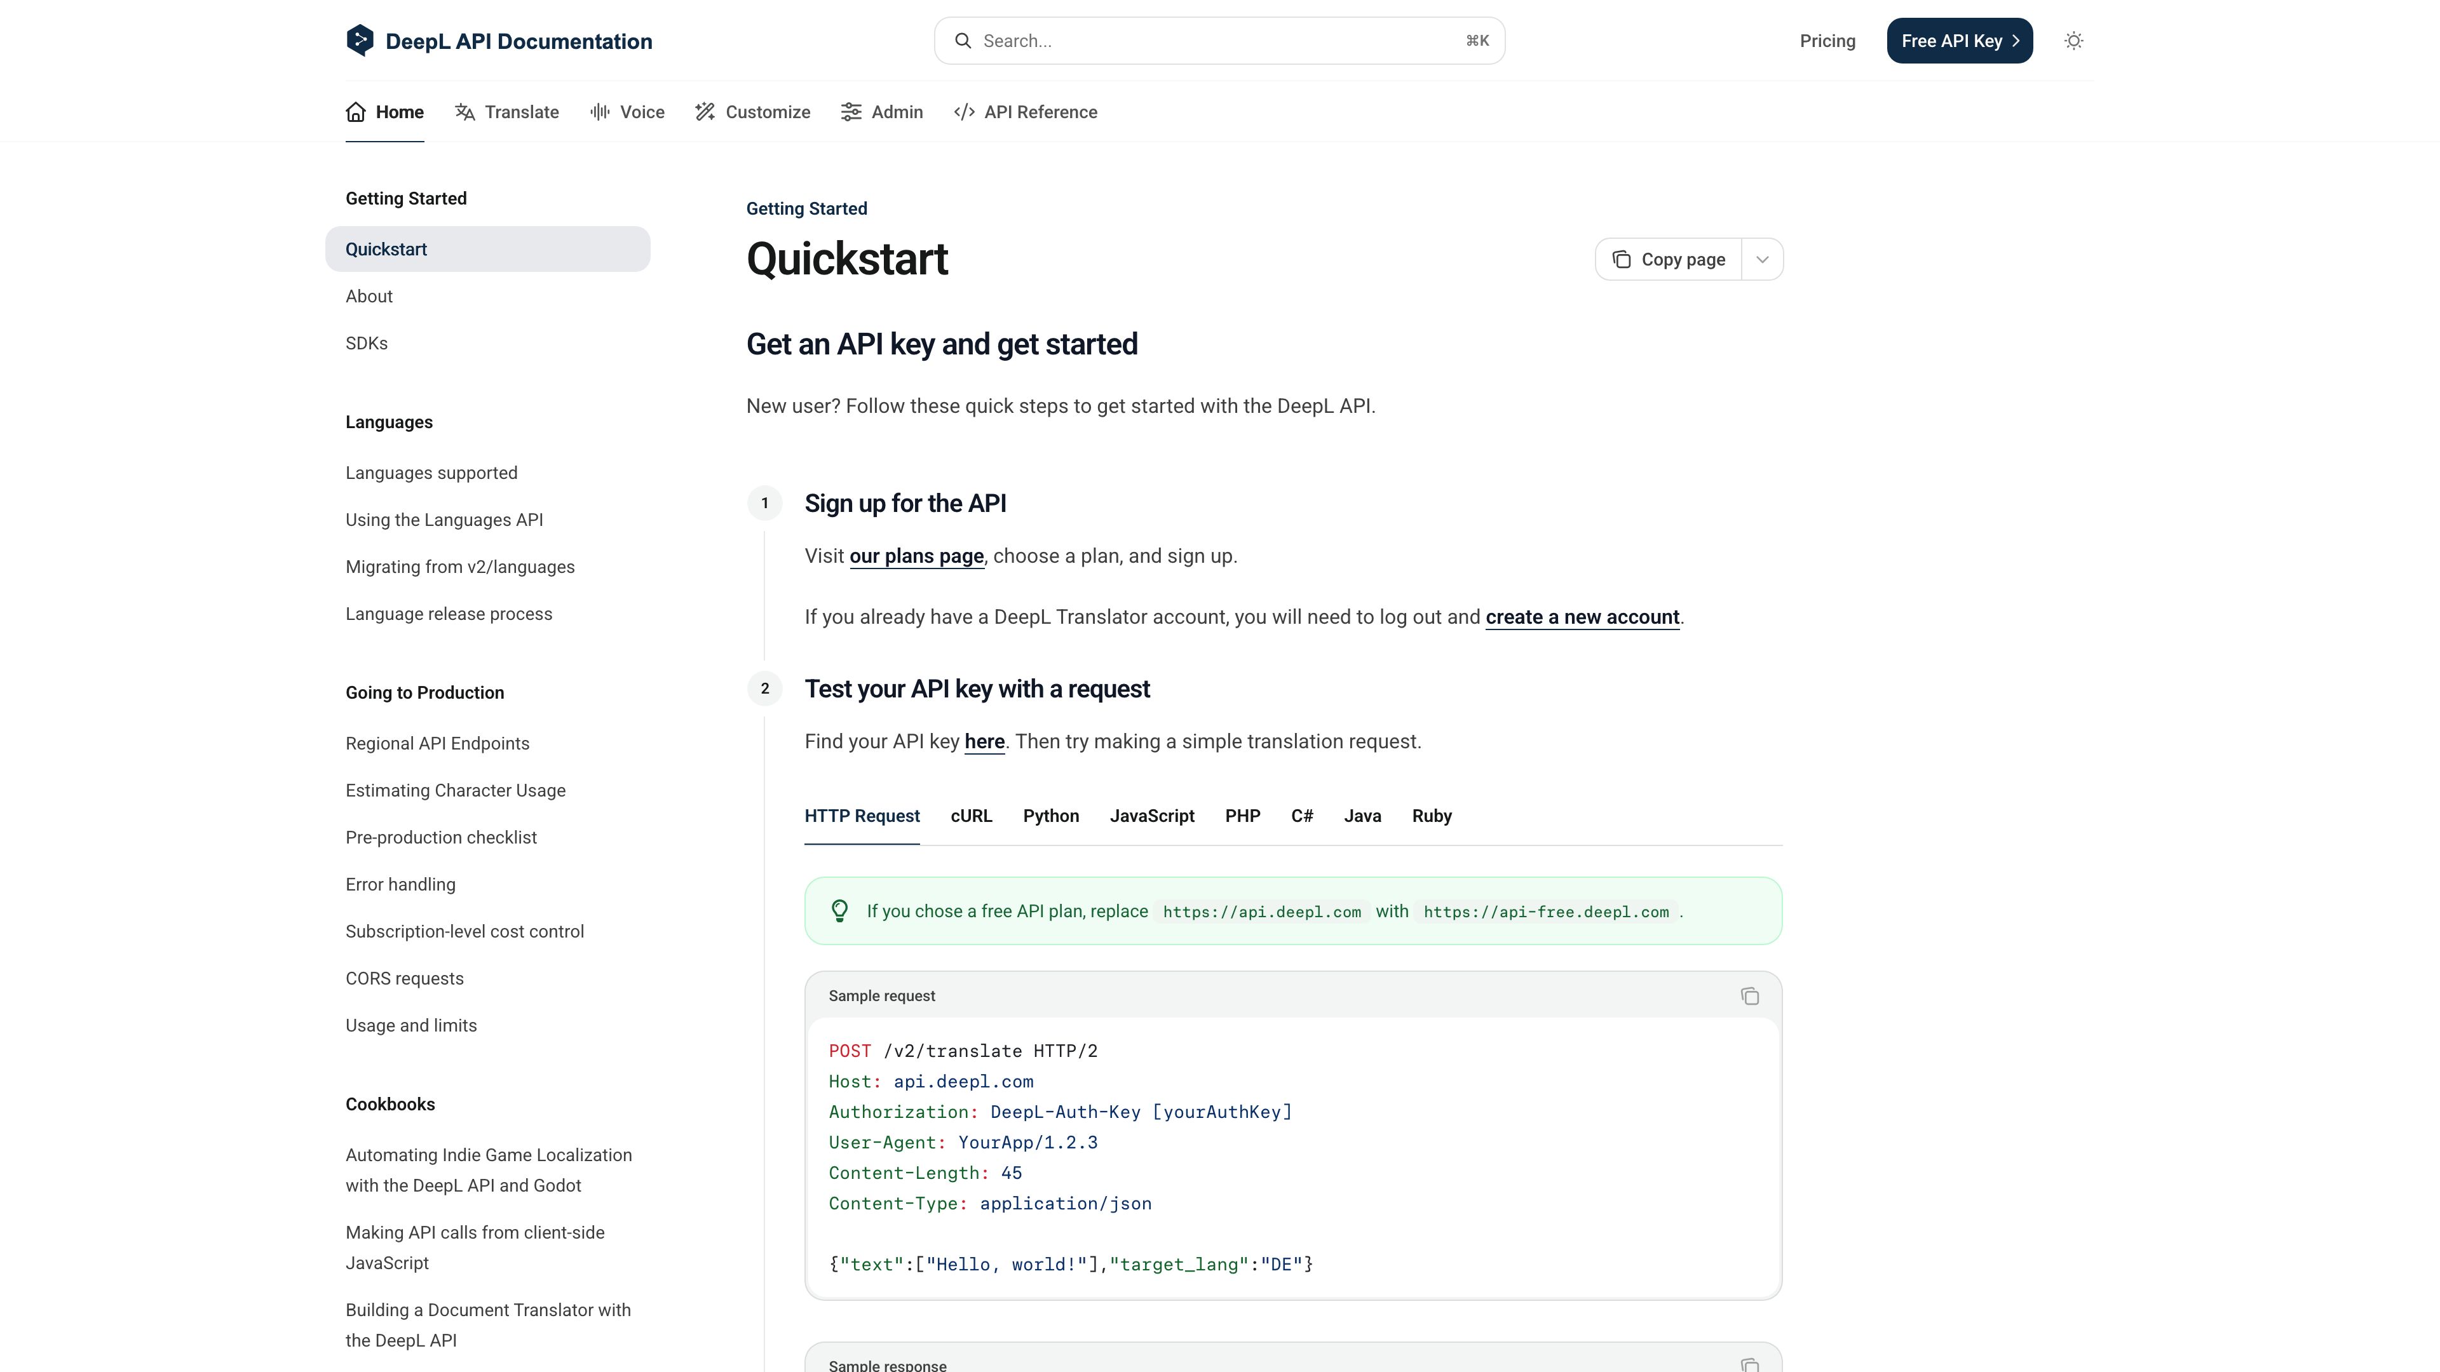Click the 'Sample request' label
The image size is (2440, 1372).
click(881, 996)
